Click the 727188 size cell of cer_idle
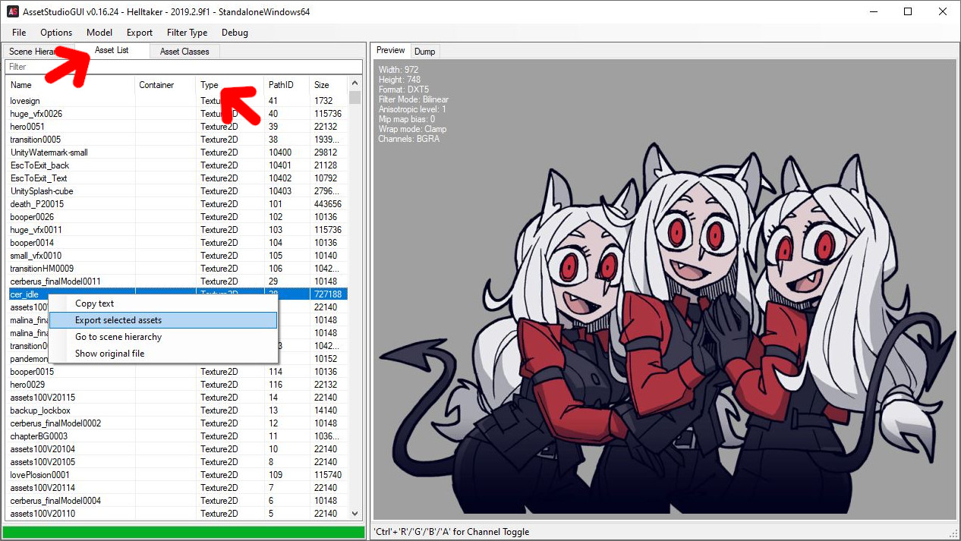 pos(328,294)
